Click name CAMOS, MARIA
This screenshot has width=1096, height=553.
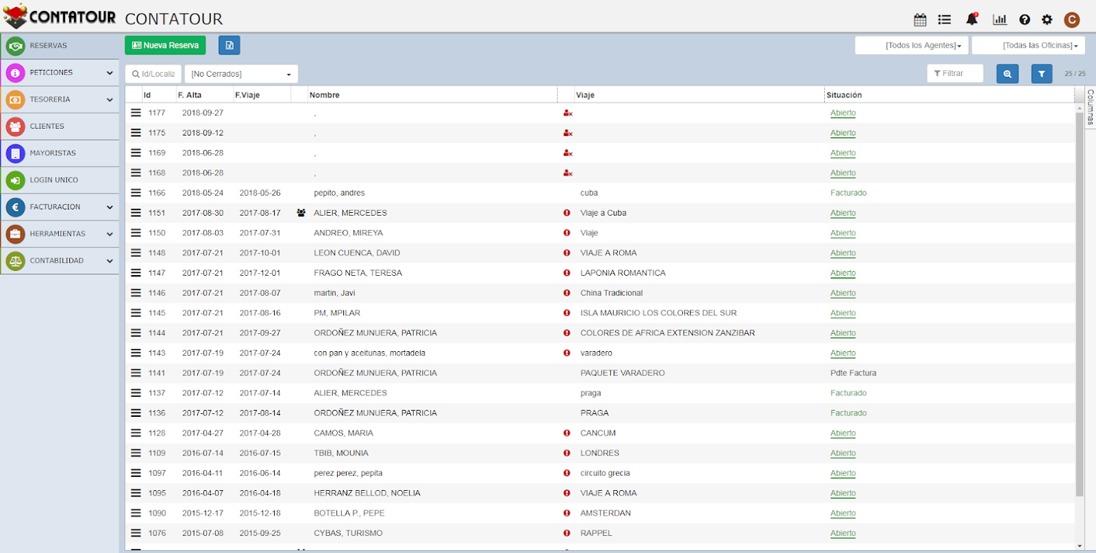pyautogui.click(x=343, y=433)
